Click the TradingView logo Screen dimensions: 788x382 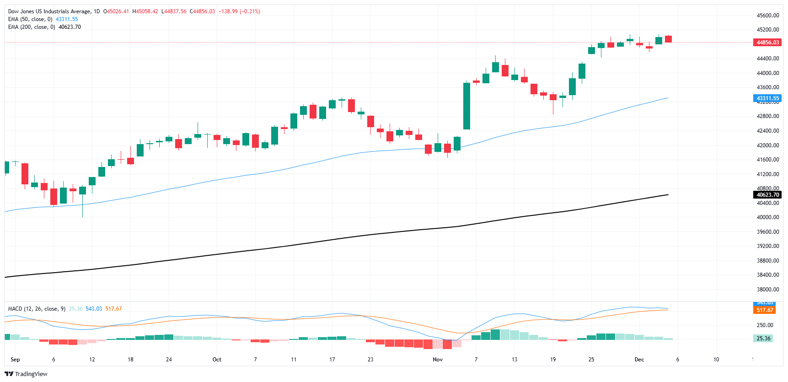click(26, 374)
